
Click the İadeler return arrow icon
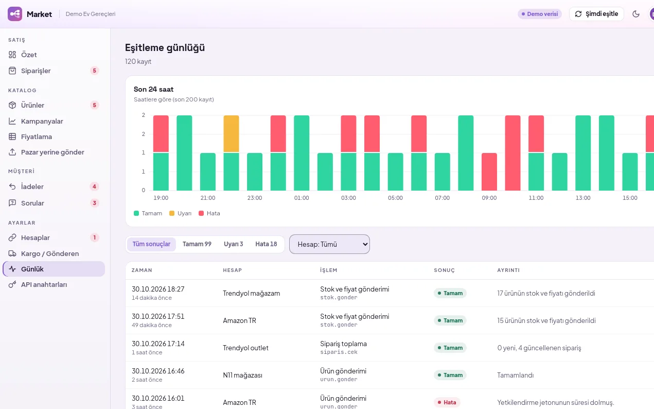tap(13, 186)
